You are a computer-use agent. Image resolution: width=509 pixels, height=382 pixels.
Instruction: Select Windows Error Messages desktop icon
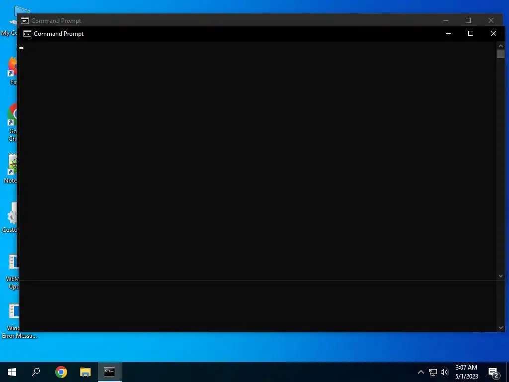(x=13, y=321)
